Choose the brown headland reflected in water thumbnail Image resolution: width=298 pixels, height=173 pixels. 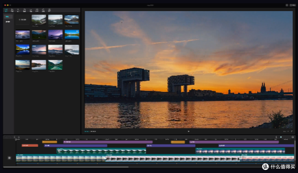(x=39, y=65)
